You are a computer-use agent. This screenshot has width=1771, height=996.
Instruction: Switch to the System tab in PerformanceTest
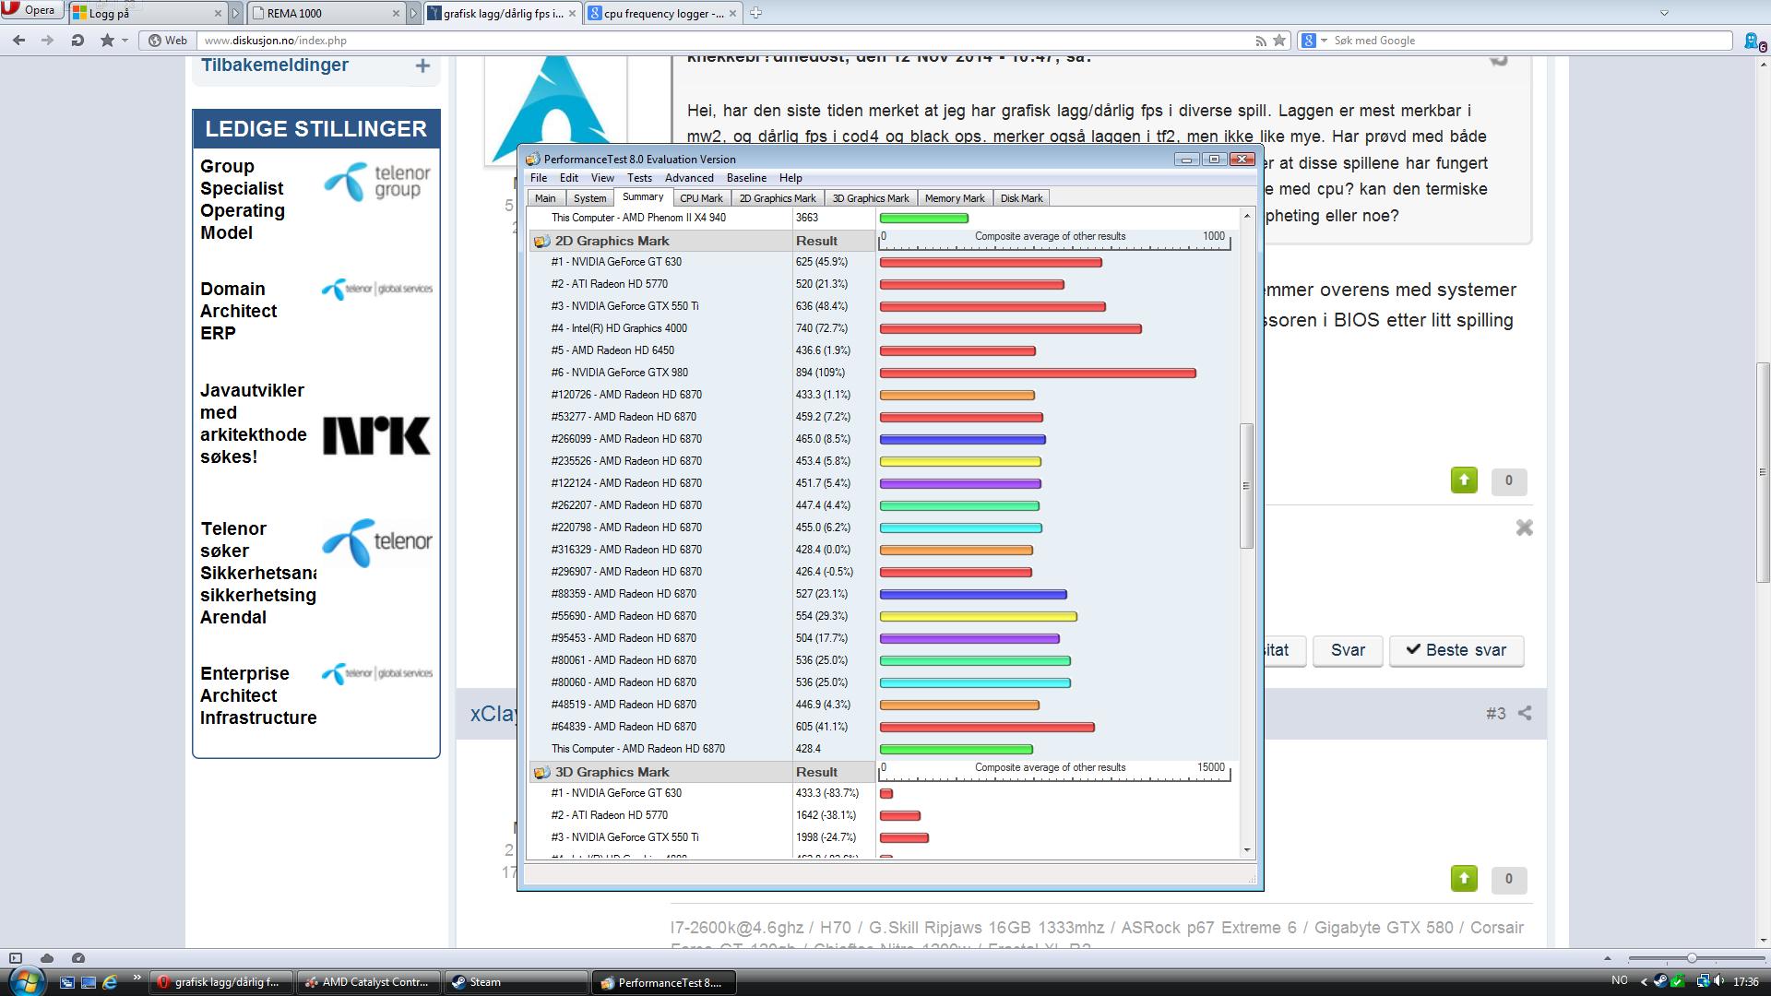[589, 198]
